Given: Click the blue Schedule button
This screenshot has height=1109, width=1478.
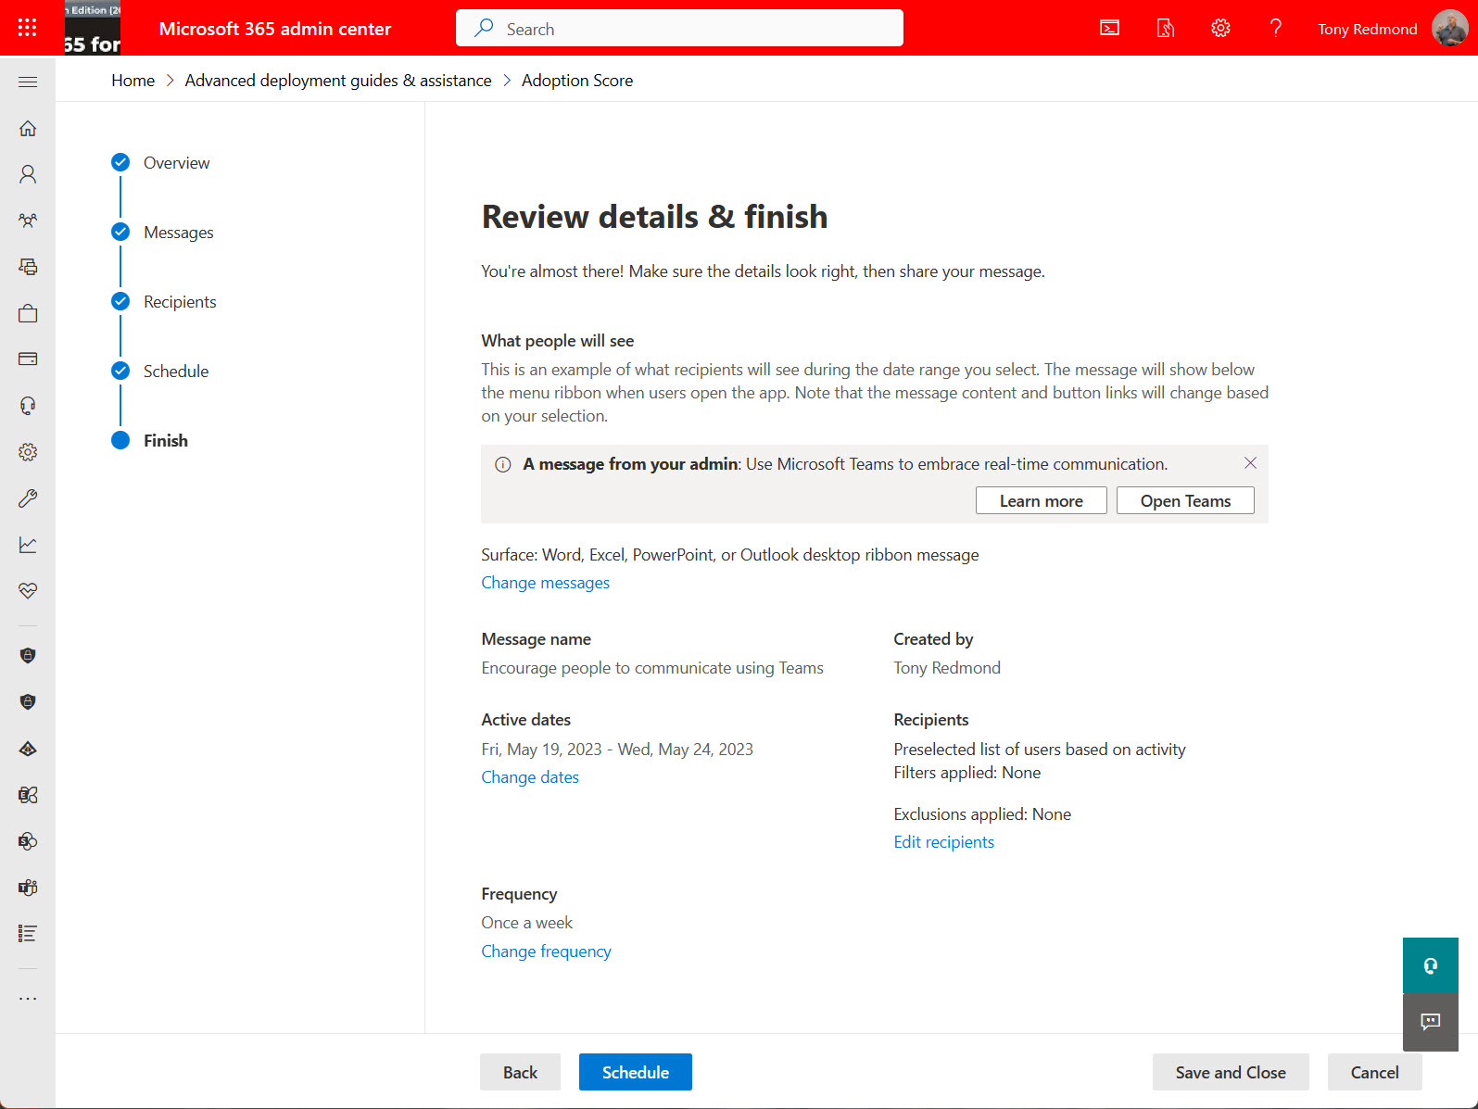Looking at the screenshot, I should point(636,1072).
